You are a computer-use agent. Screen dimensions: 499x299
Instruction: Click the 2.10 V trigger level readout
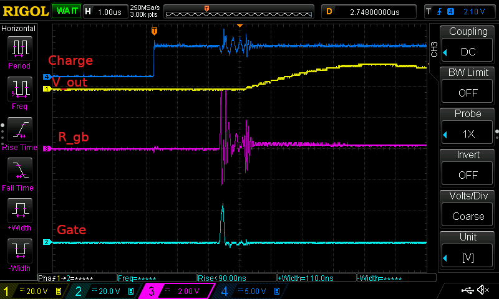click(x=474, y=12)
